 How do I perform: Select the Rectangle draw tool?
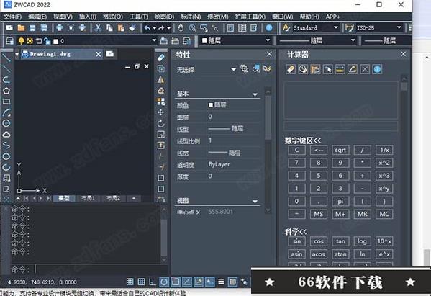click(6, 102)
